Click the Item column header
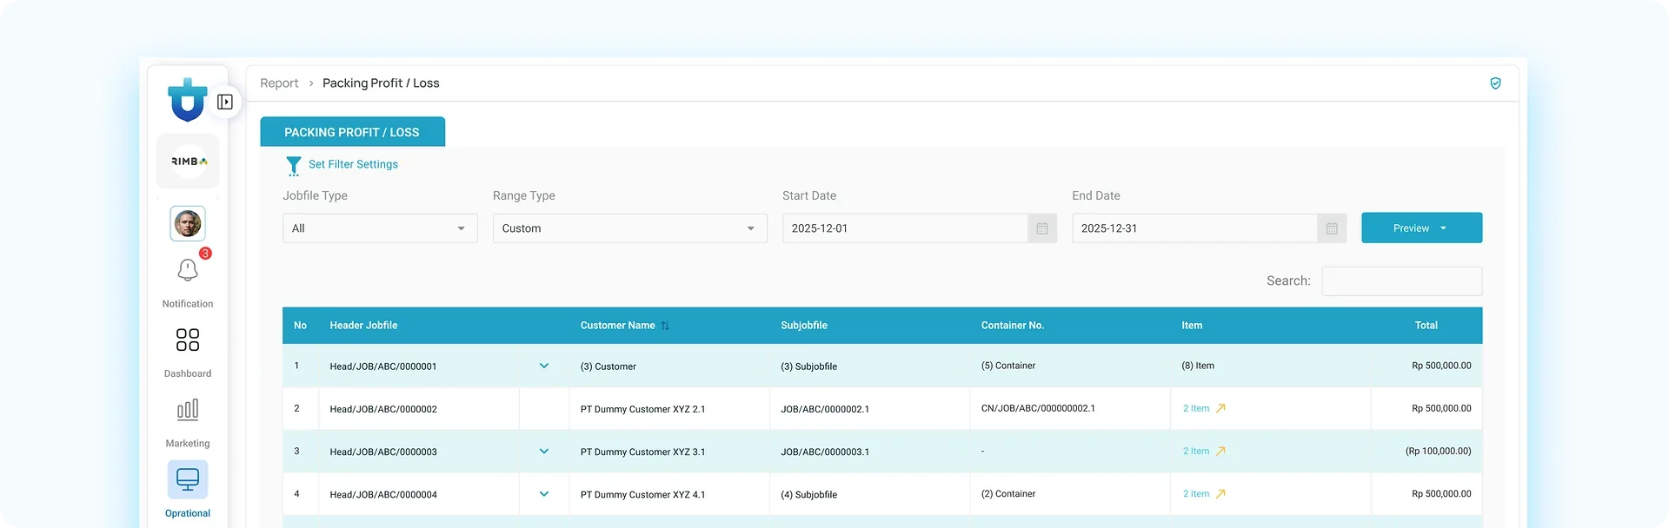 (x=1192, y=326)
